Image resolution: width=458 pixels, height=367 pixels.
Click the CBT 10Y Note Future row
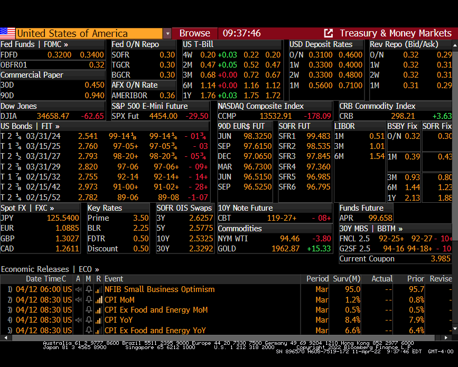tap(275, 218)
